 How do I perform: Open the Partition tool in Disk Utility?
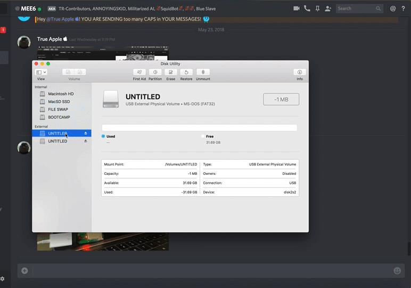pyautogui.click(x=155, y=72)
